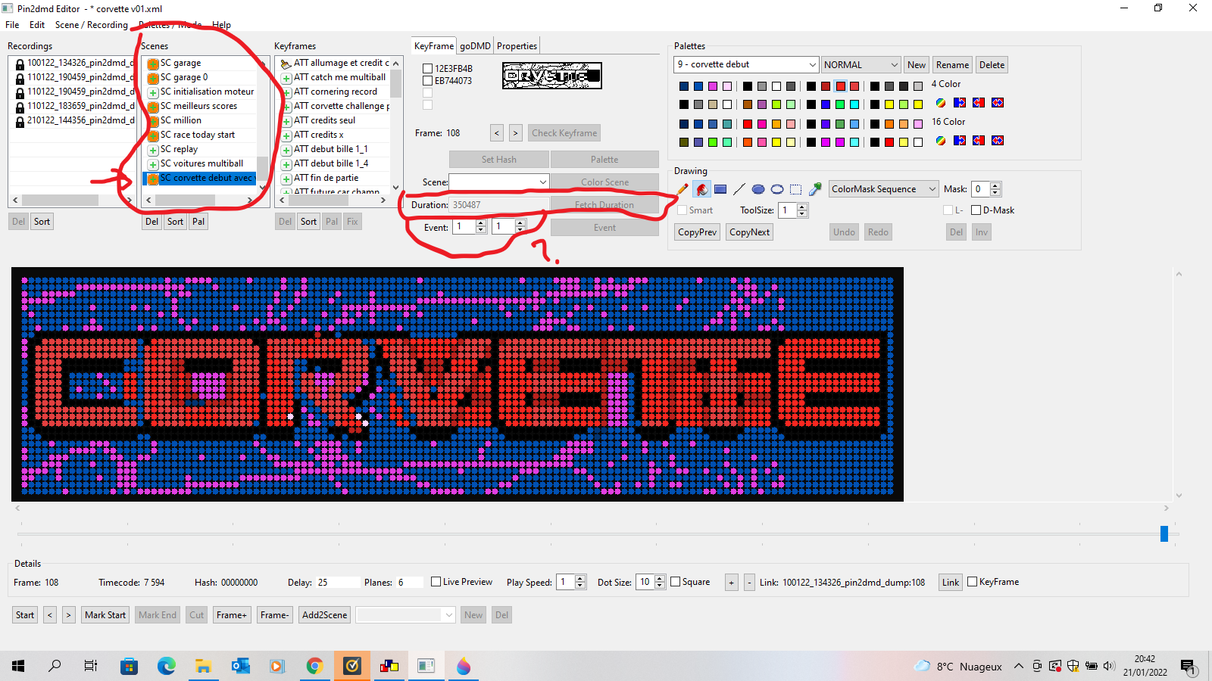Click the CopyPrev button
This screenshot has width=1212, height=681.
(697, 232)
